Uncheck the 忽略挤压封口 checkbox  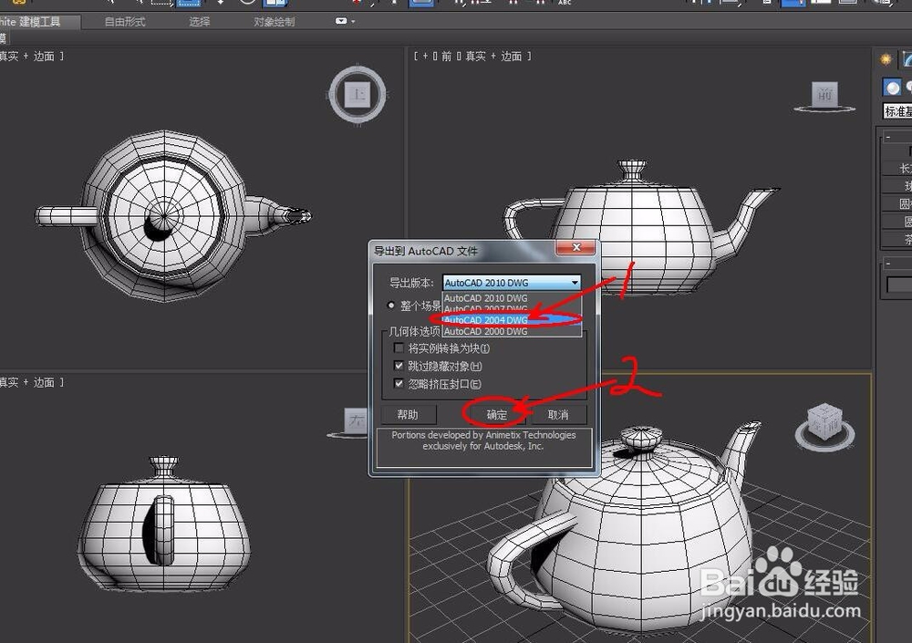[399, 383]
